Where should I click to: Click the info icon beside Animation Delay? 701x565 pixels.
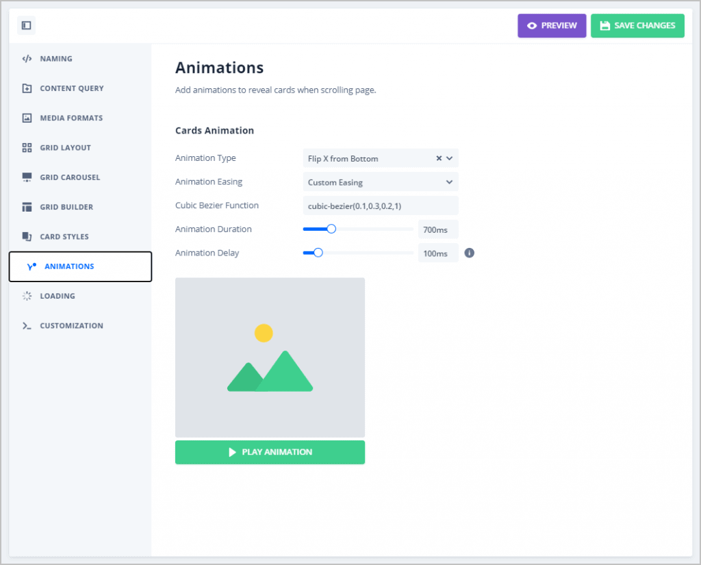pos(469,253)
